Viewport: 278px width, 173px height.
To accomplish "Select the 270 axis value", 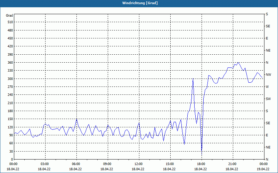I will pos(10,87).
